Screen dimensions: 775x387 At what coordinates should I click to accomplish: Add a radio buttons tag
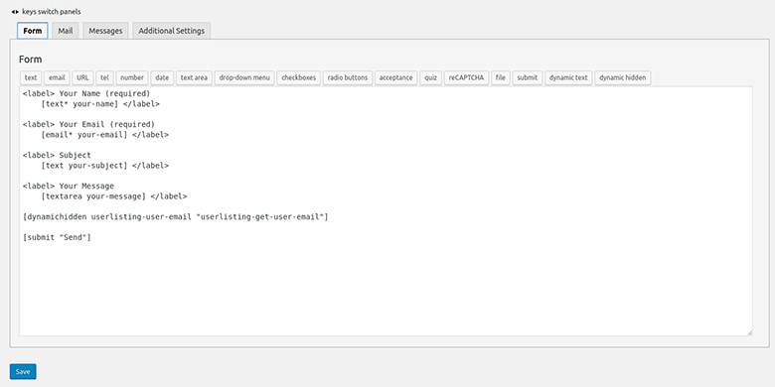tap(348, 77)
